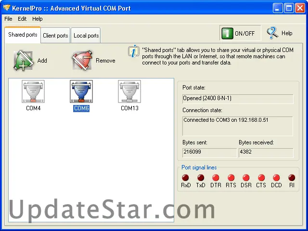Select the COM4 port icon
This screenshot has height=231, width=308.
pyautogui.click(x=33, y=91)
